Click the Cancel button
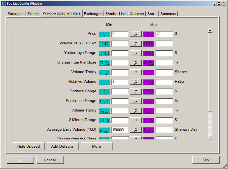Screen dimensions: 228x169 [50, 160]
